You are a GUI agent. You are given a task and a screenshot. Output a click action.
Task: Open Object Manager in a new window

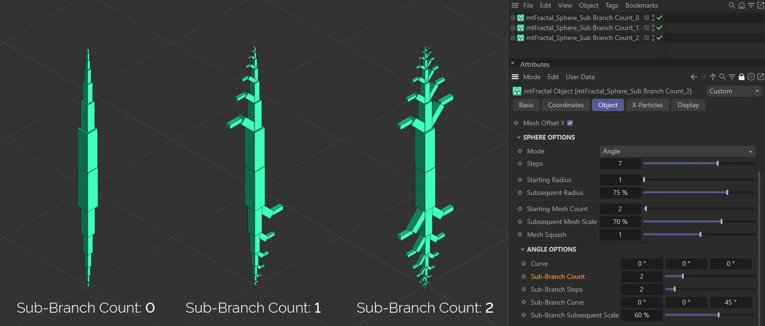[760, 5]
